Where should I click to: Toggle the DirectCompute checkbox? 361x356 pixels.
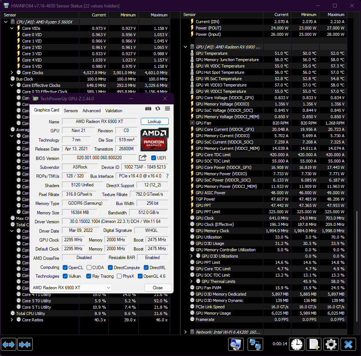coord(110,268)
